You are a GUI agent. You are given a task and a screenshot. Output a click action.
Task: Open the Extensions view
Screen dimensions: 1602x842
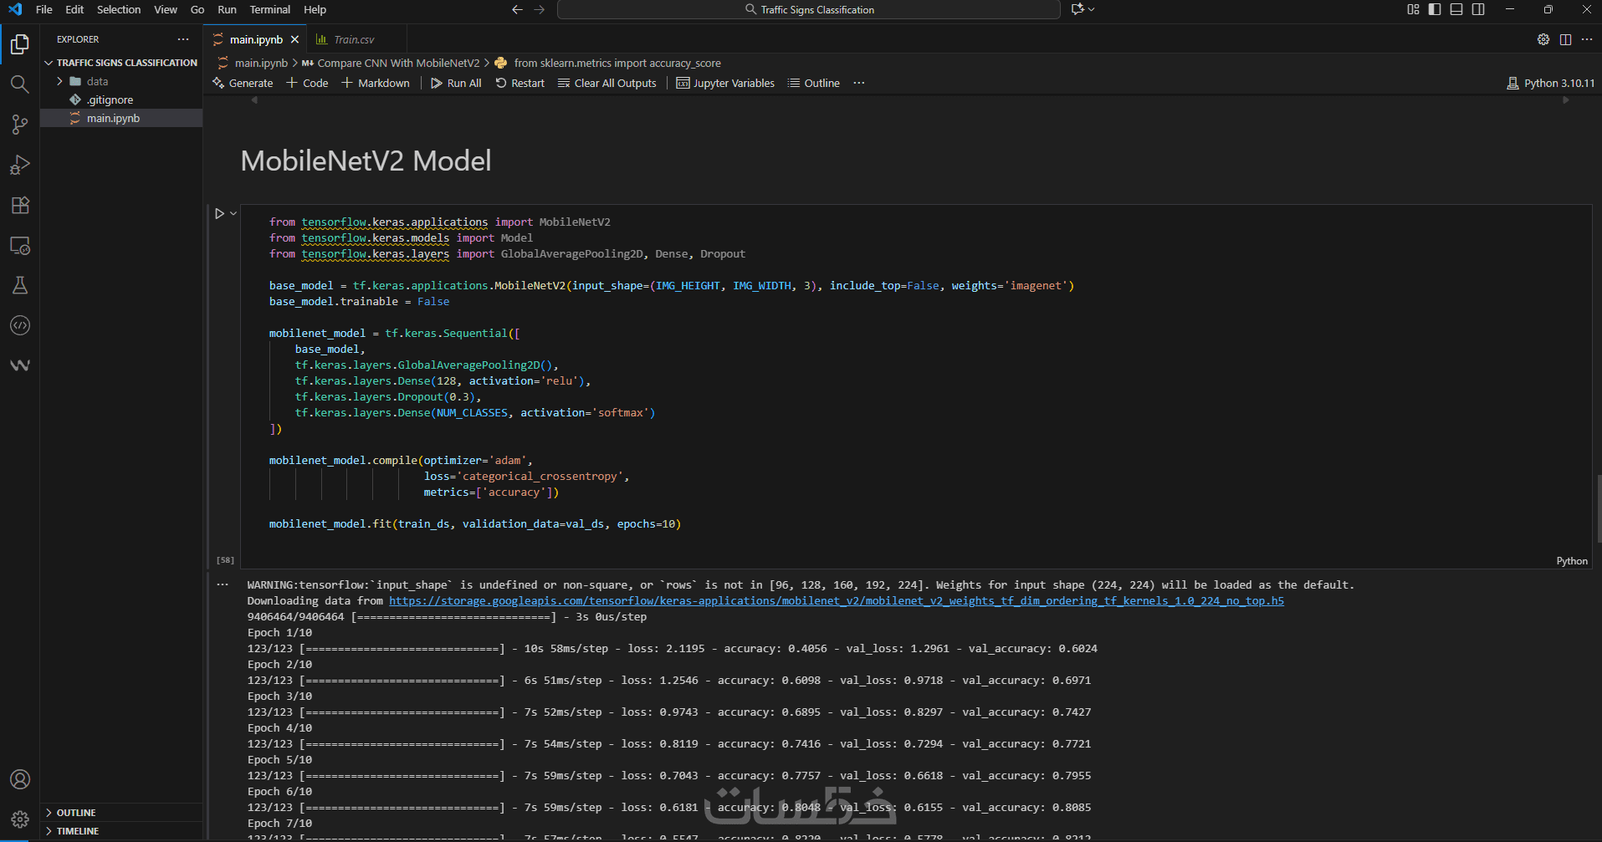click(19, 205)
